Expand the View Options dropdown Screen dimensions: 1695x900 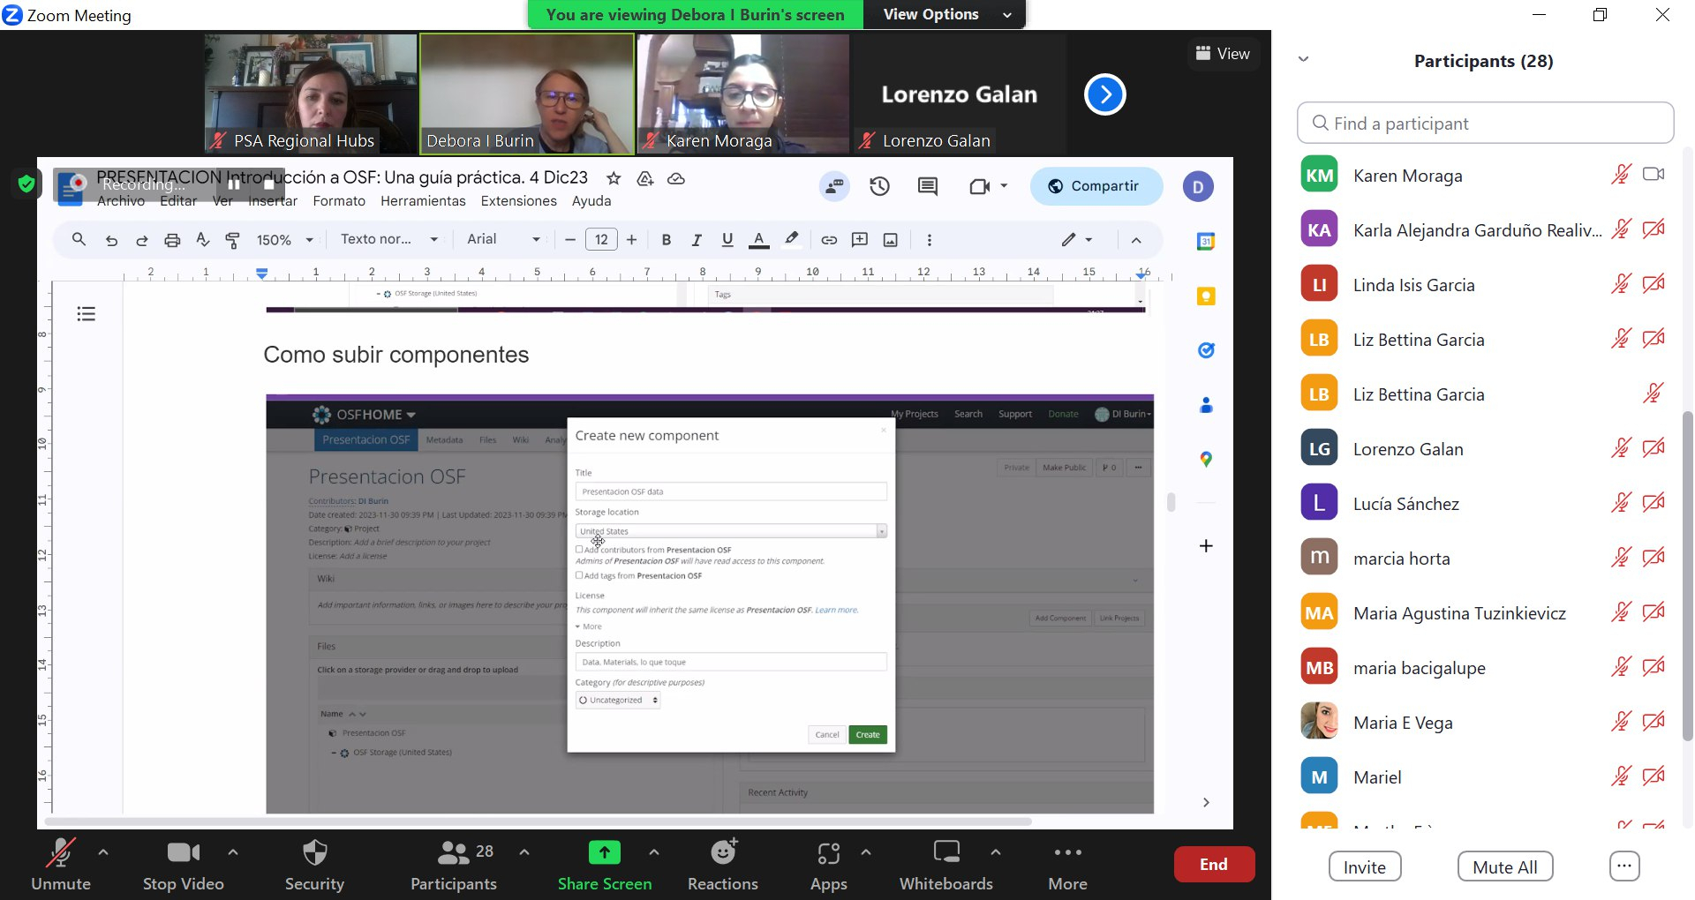coord(945,14)
